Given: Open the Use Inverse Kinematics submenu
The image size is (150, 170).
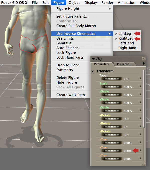Looking at the screenshot, I should [x=82, y=34].
